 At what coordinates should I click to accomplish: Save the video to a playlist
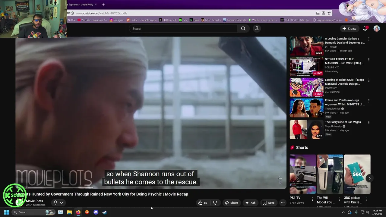pyautogui.click(x=268, y=203)
